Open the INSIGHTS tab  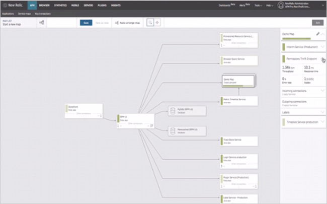(x=116, y=5)
